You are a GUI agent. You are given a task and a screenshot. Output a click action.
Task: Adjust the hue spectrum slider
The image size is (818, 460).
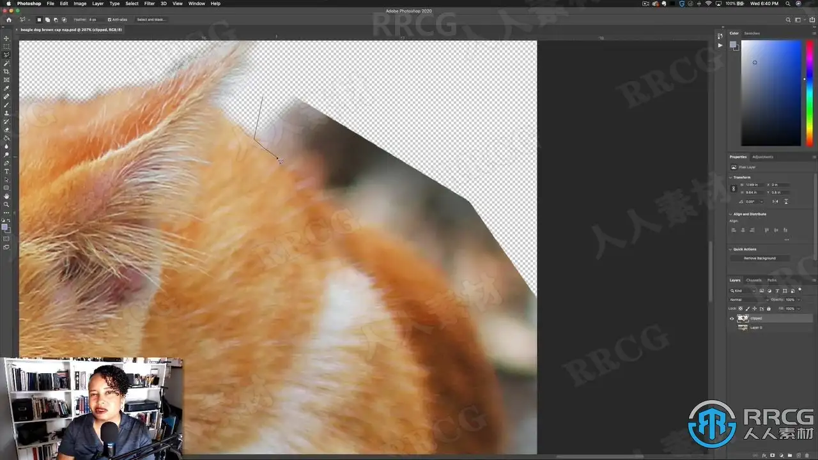(x=809, y=93)
